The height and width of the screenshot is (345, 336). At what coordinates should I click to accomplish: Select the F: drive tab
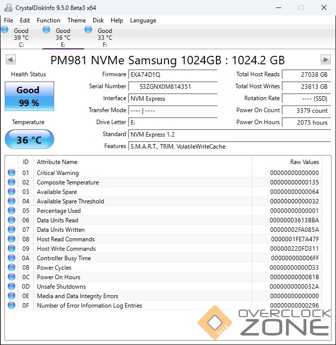(x=105, y=37)
